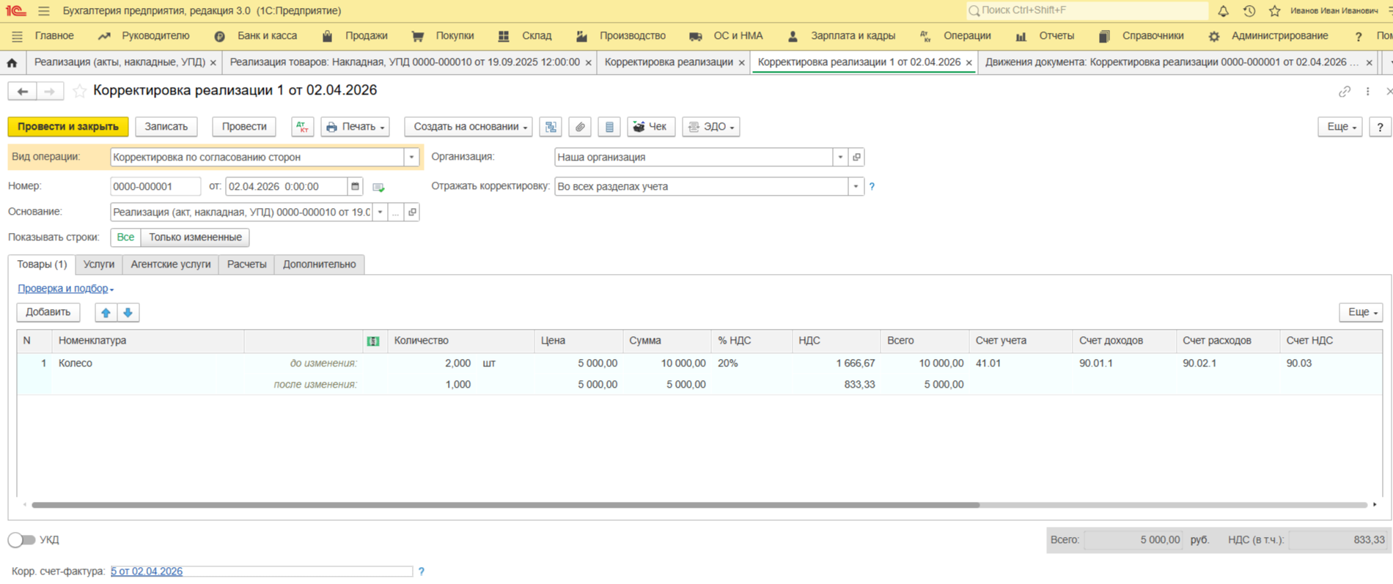Open correction invoice link 5 от 02.04.2026
The image size is (1393, 584).
coord(147,572)
